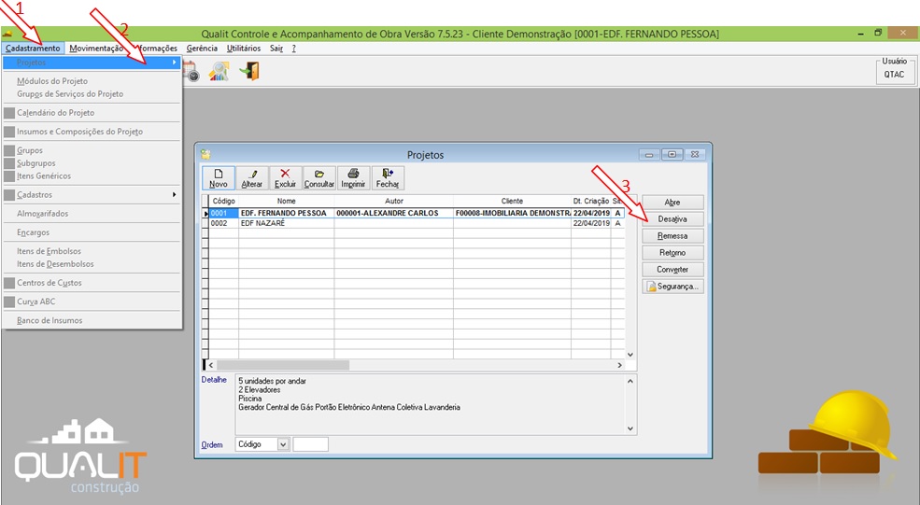Click the project grid scroll-down arrow

(630, 355)
